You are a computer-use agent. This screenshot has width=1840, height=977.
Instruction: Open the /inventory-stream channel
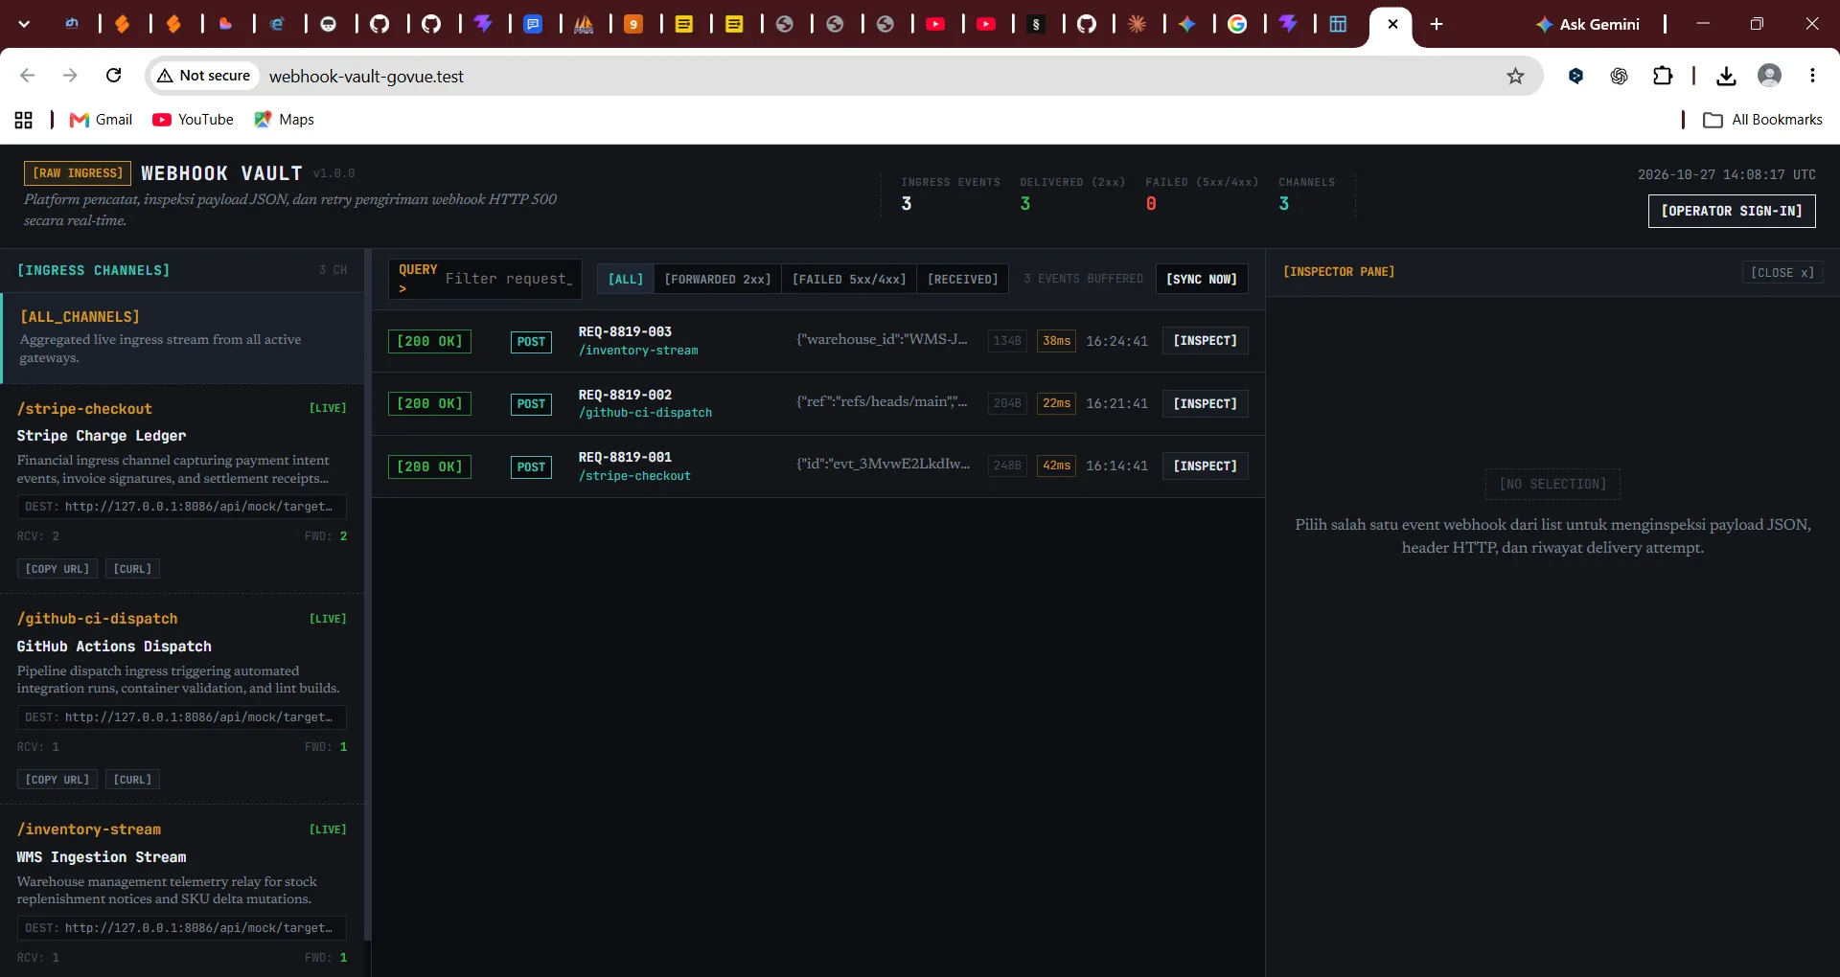[x=89, y=829]
